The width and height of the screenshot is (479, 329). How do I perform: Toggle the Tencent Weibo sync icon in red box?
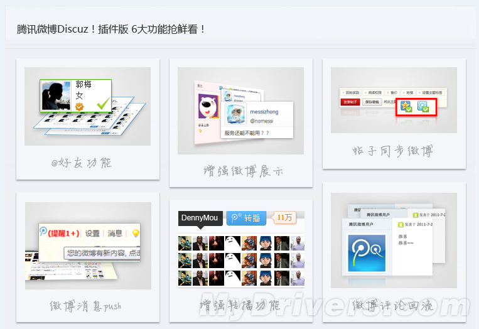click(x=423, y=106)
